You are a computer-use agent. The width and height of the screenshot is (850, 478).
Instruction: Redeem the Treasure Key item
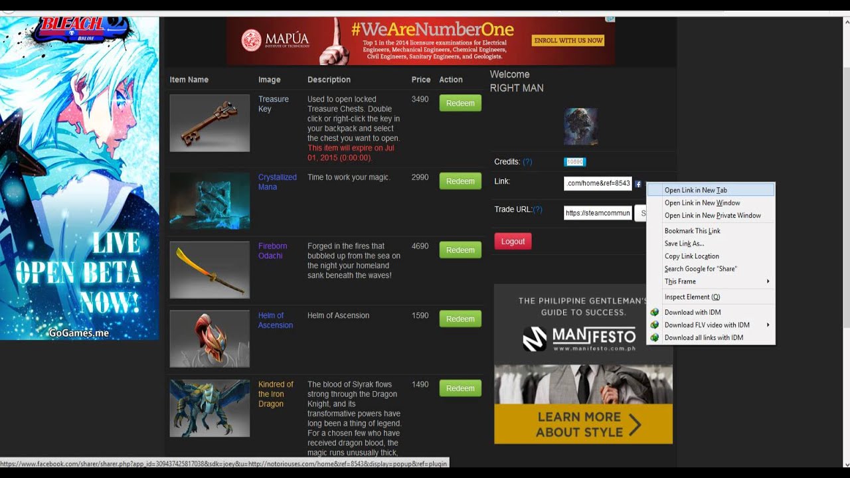460,103
